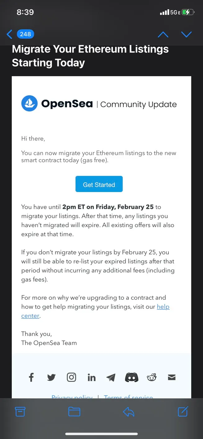Screen dimensions: 203x439
Task: Archive this email using the archive icon
Action: click(20, 412)
